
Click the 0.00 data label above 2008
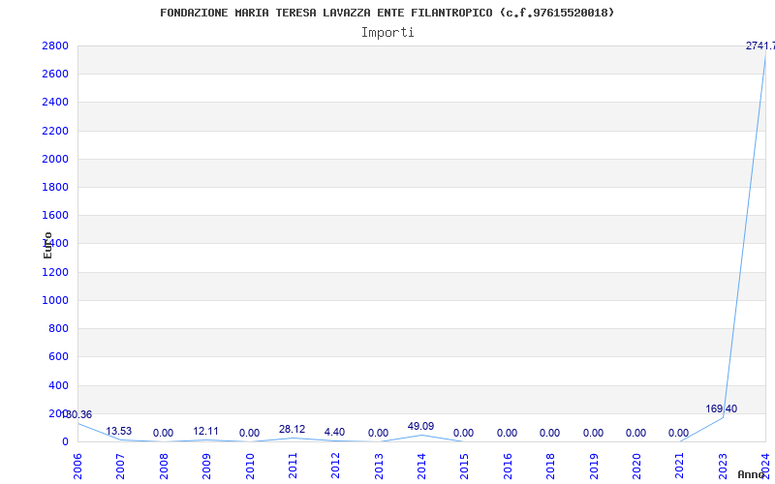[x=163, y=433]
